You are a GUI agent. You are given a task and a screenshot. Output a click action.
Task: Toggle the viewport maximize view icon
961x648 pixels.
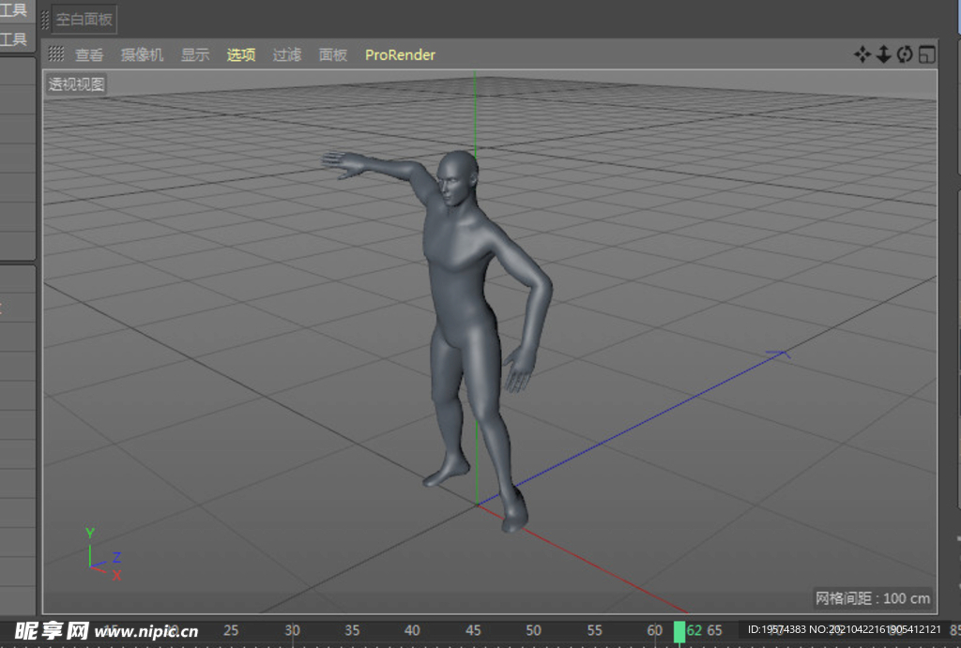point(927,54)
